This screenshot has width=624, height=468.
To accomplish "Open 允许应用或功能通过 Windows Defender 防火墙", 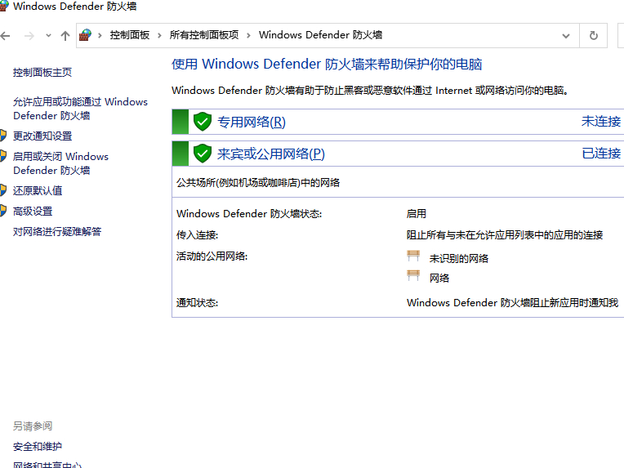I will [80, 109].
